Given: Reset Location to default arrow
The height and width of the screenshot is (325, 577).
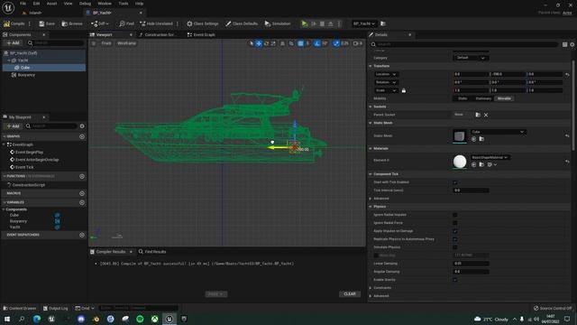Looking at the screenshot, I should tap(567, 74).
